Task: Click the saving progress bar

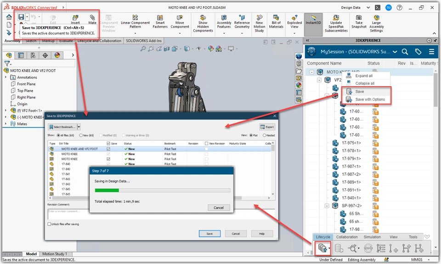Action: [163, 190]
